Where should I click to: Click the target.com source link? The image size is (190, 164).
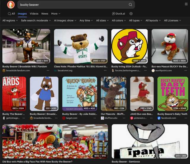(x=72, y=118)
